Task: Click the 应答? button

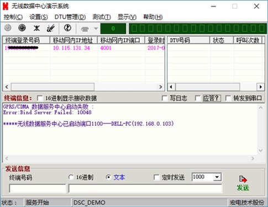Action: [212, 98]
